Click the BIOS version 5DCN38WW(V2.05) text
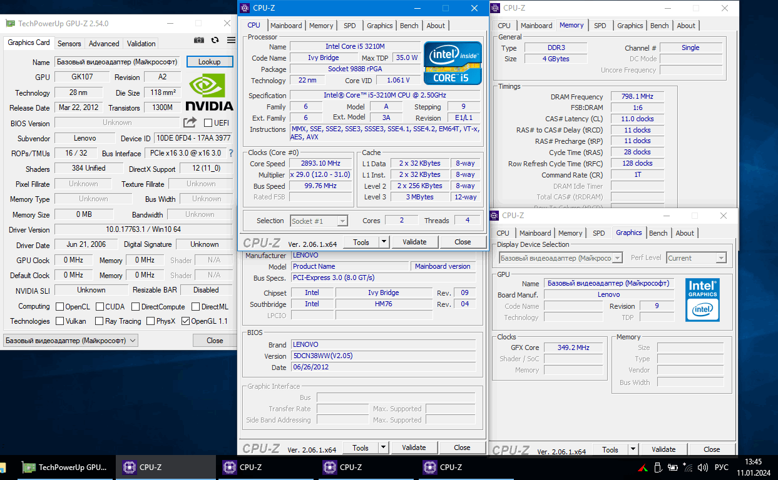The height and width of the screenshot is (480, 778). tap(323, 356)
